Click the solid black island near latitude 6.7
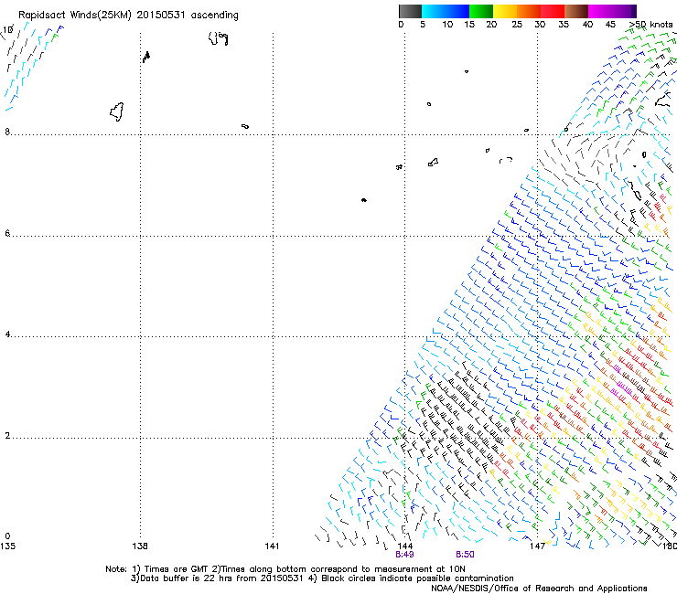The height and width of the screenshot is (594, 677). tap(364, 200)
